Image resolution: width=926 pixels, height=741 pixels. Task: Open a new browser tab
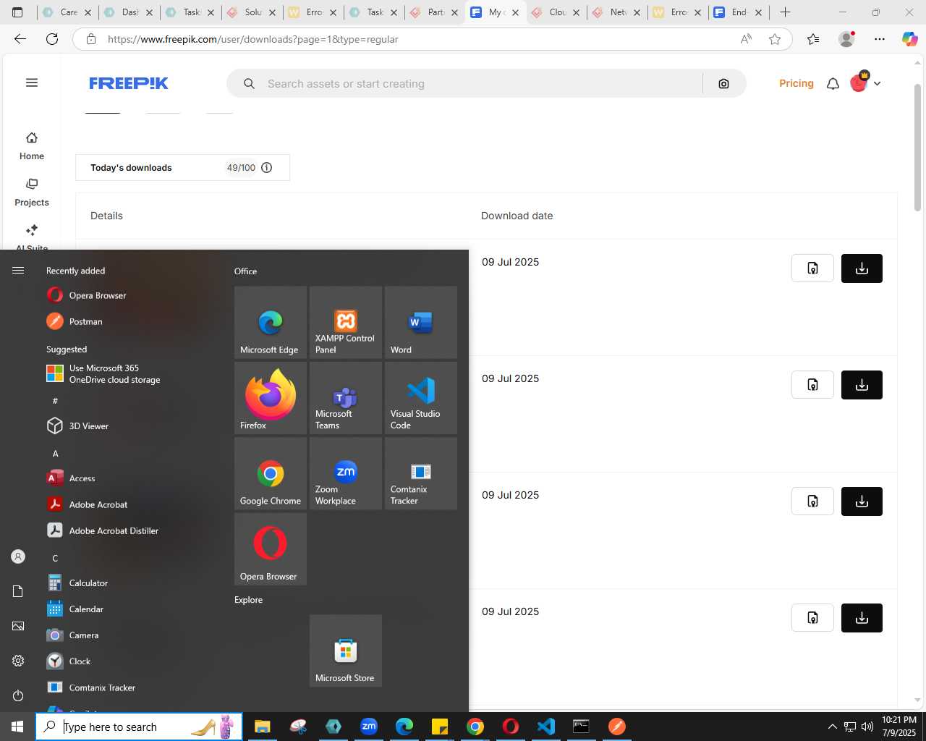coord(785,12)
